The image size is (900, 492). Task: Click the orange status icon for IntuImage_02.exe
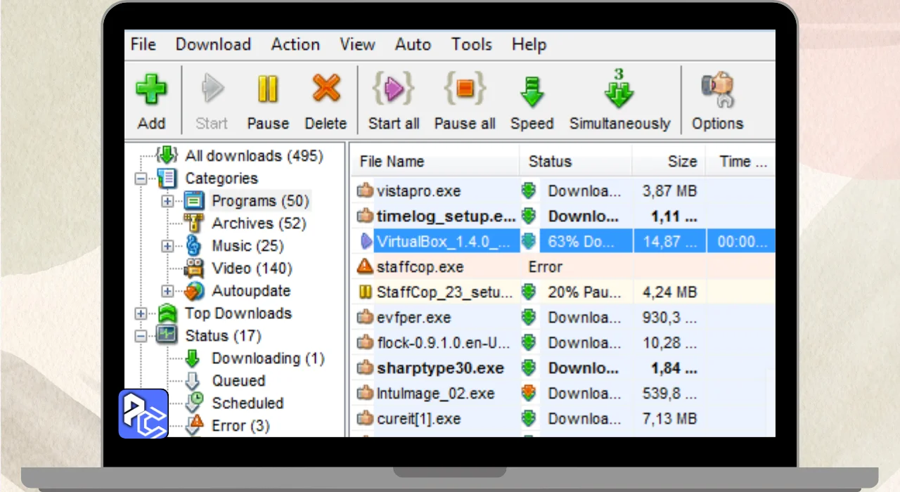(x=529, y=393)
